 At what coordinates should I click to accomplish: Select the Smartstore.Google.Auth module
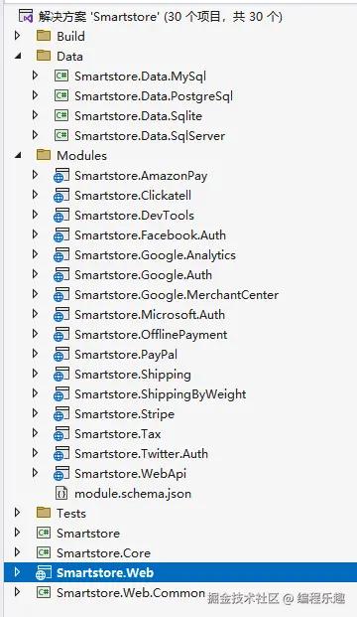point(143,274)
